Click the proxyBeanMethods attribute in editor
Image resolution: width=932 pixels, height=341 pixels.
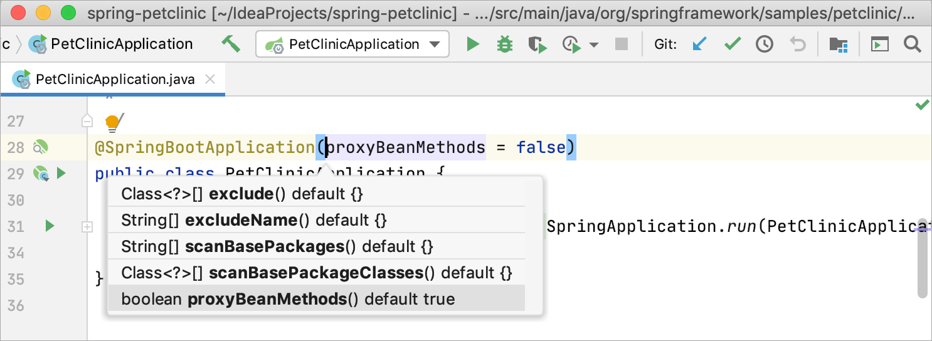[406, 148]
